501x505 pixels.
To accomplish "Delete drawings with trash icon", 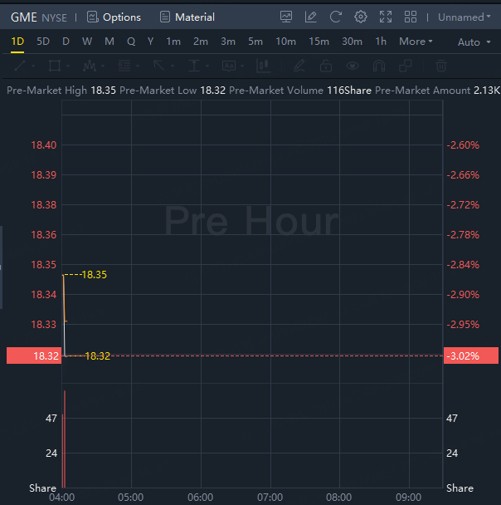I will [x=441, y=66].
